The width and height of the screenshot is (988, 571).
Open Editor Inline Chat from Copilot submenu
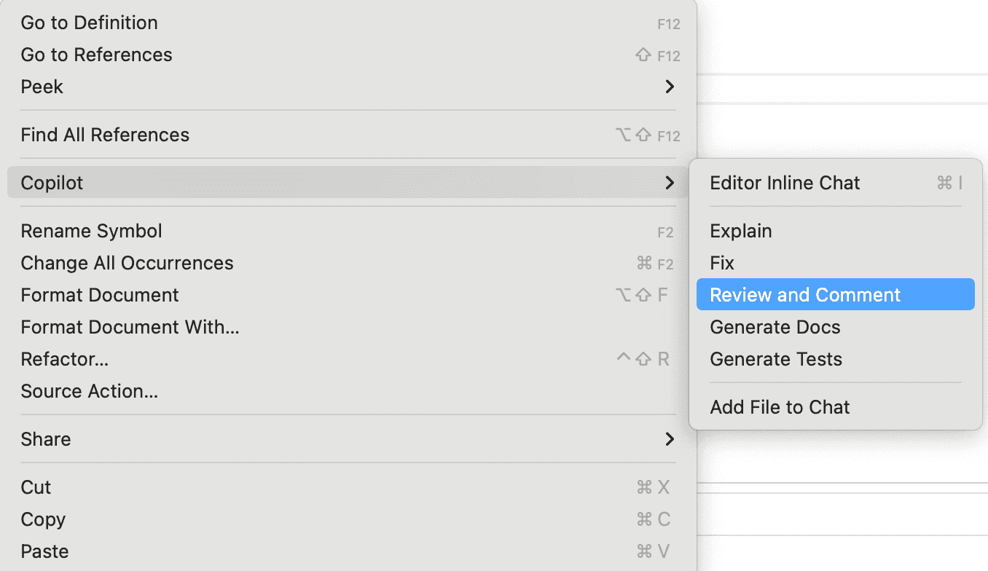(x=785, y=183)
